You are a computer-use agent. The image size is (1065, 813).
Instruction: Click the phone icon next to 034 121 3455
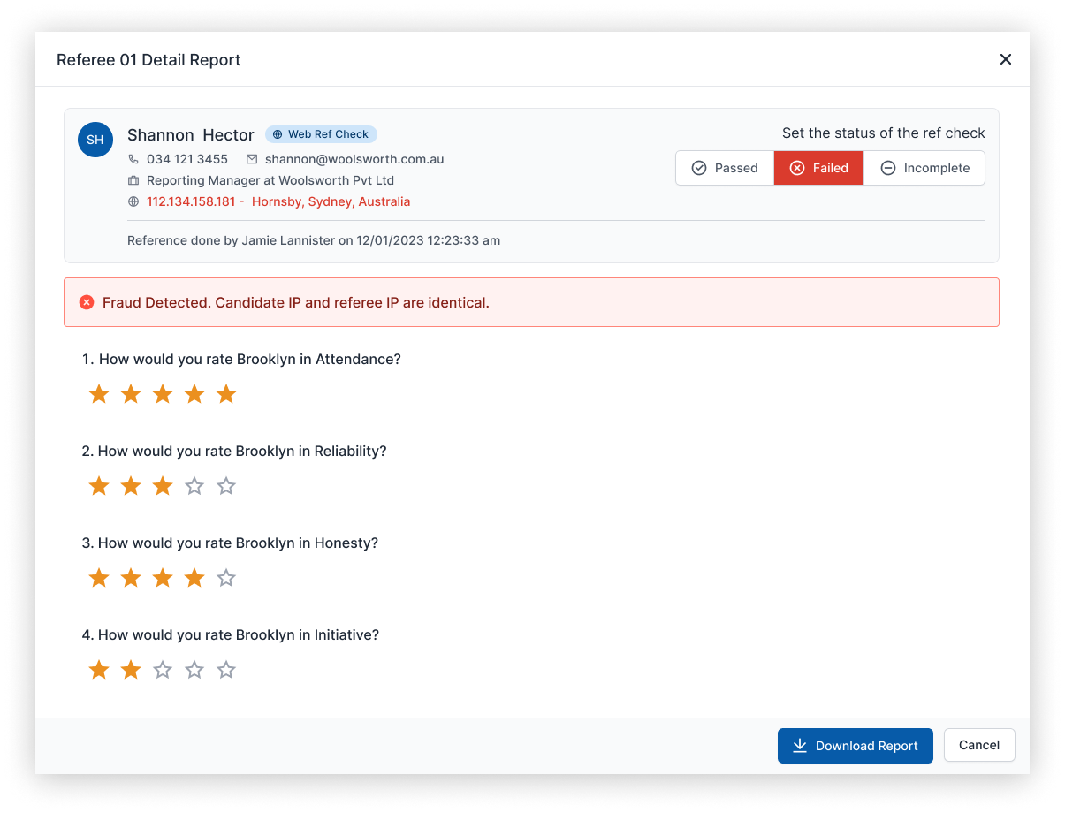[x=133, y=159]
